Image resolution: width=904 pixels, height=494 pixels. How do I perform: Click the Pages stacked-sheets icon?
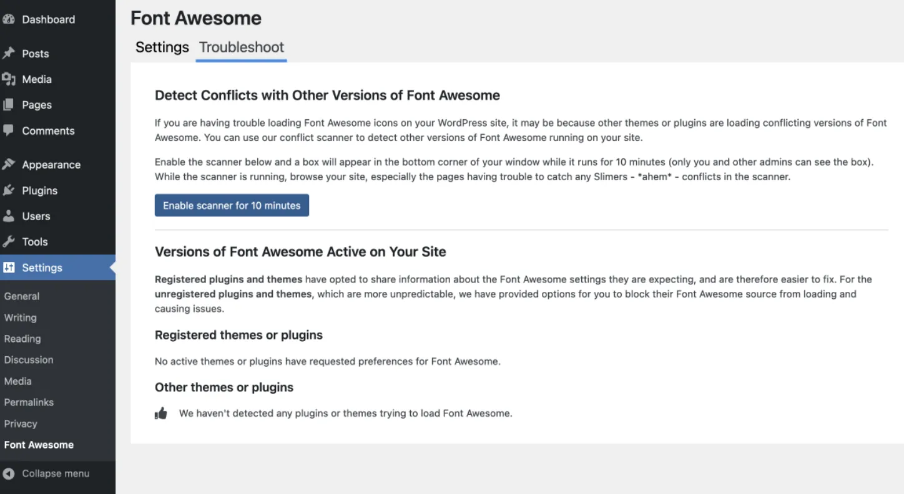pos(8,105)
